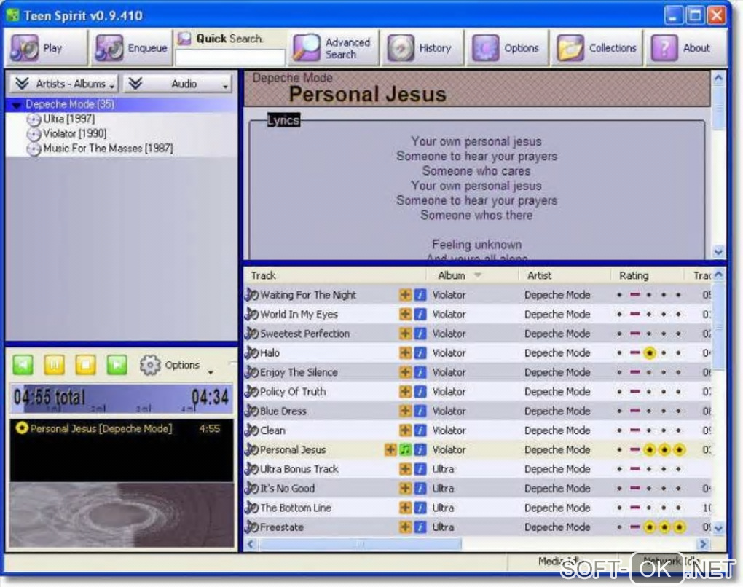
Task: Click the previous track green button
Action: pos(23,366)
